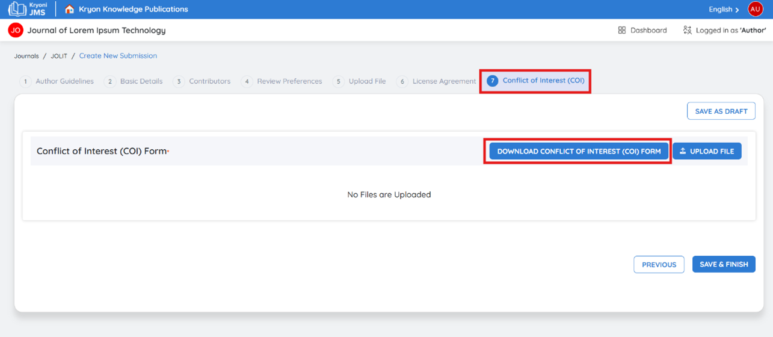This screenshot has height=337, width=773.
Task: Open the Dashboard link
Action: tap(642, 30)
